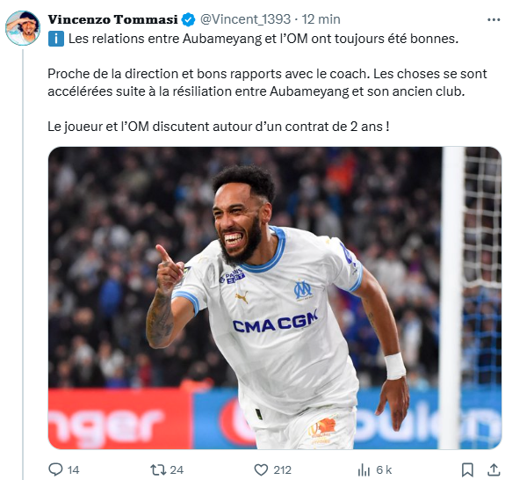View analytics via the bar chart icon
This screenshot has width=505, height=480.
[364, 470]
